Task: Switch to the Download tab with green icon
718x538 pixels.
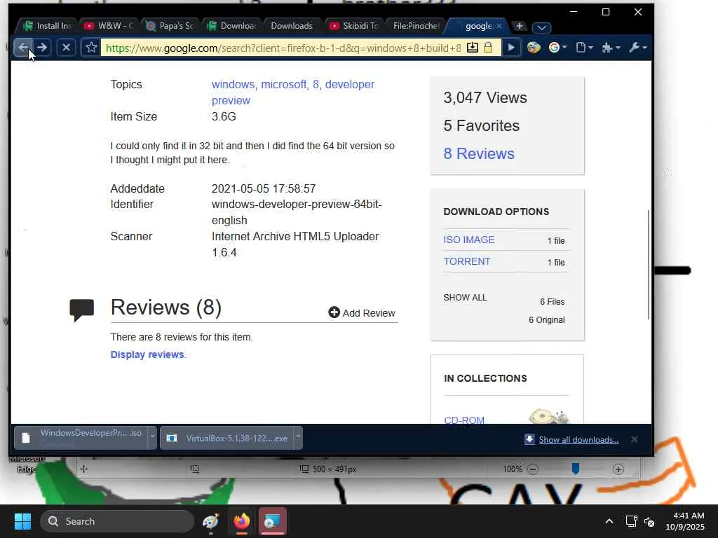Action: [233, 26]
